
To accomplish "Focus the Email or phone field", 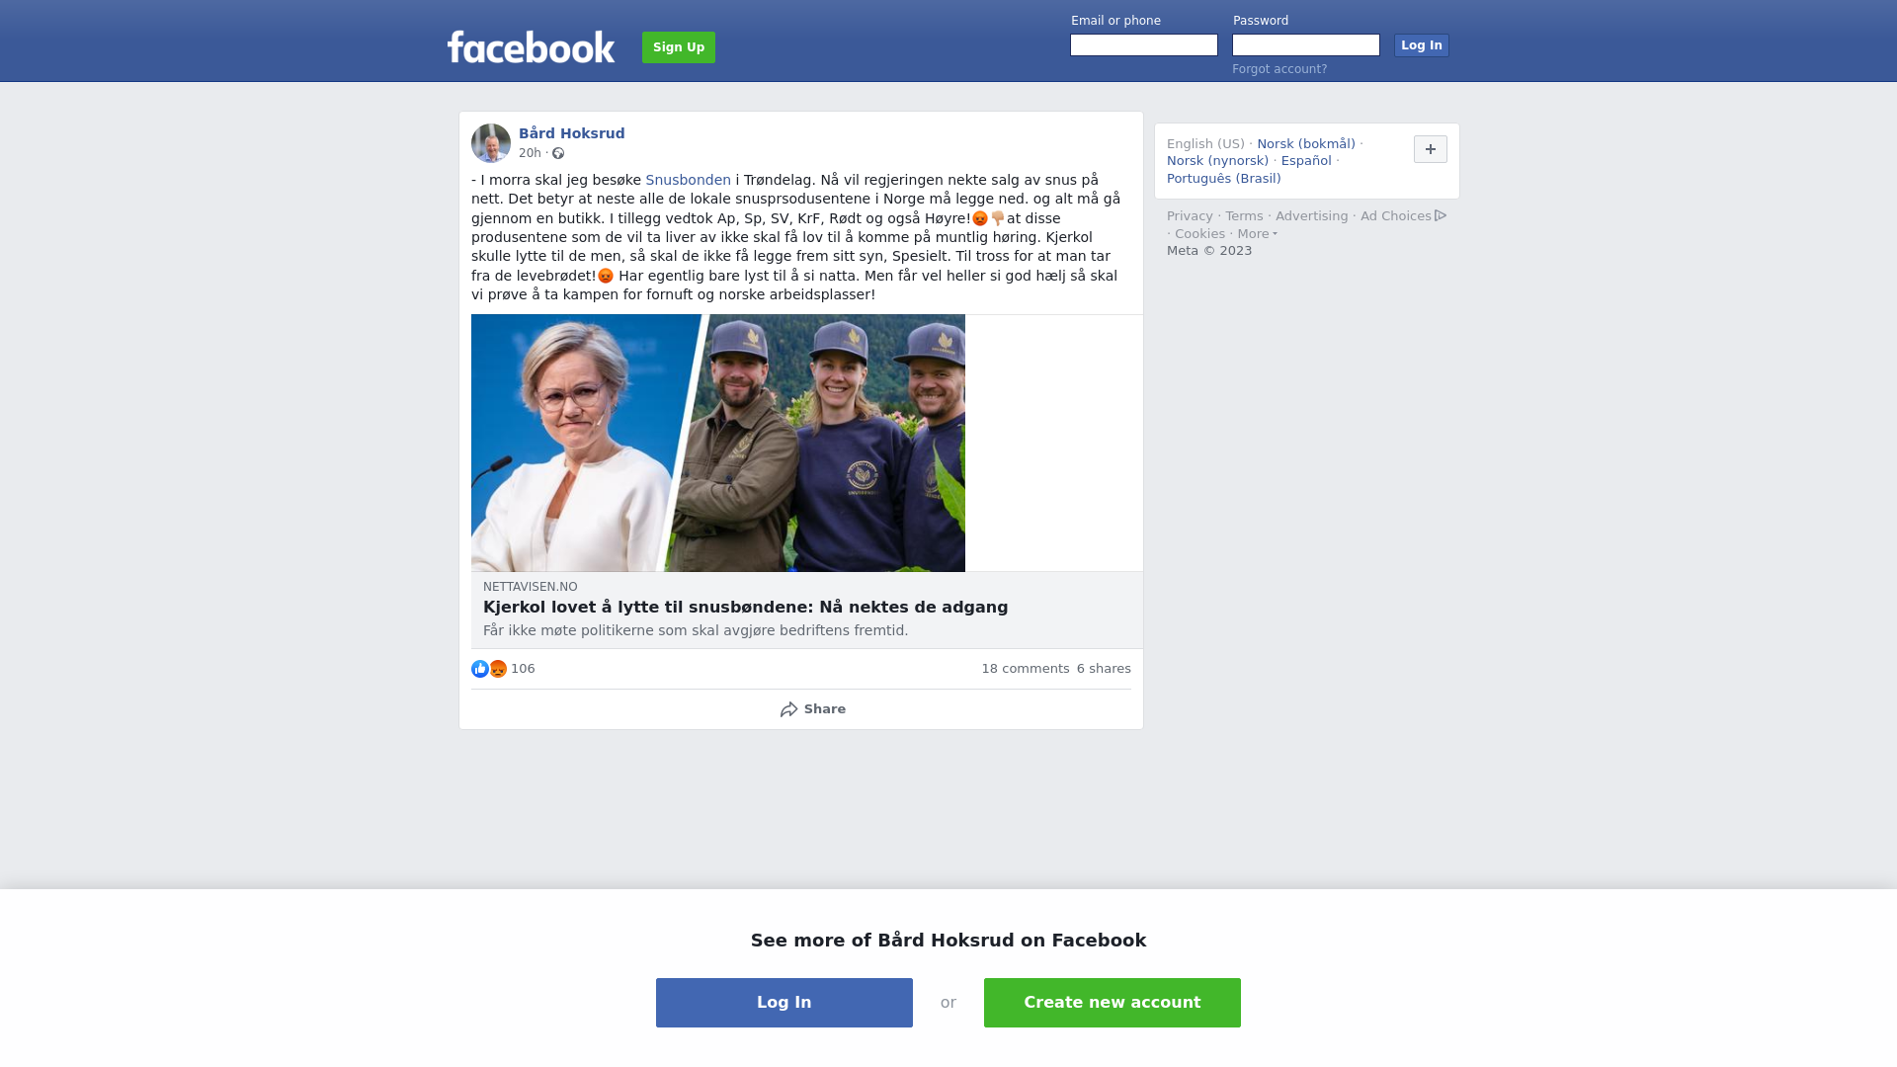I will [1144, 45].
